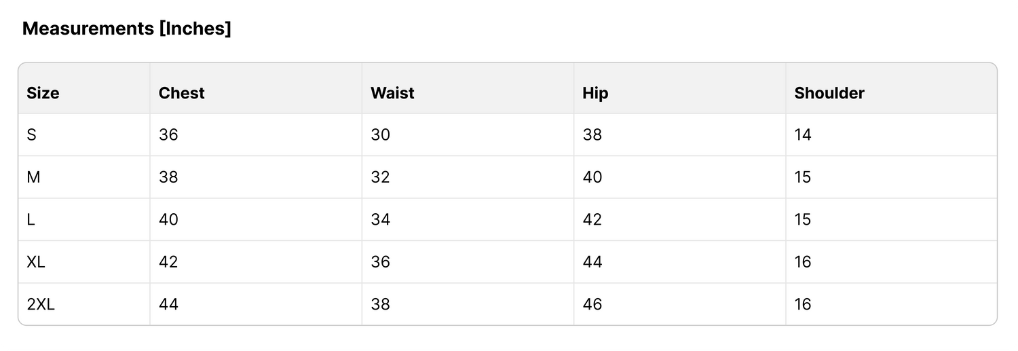Click hip value 42 in L row
1018x351 pixels.
(x=592, y=219)
